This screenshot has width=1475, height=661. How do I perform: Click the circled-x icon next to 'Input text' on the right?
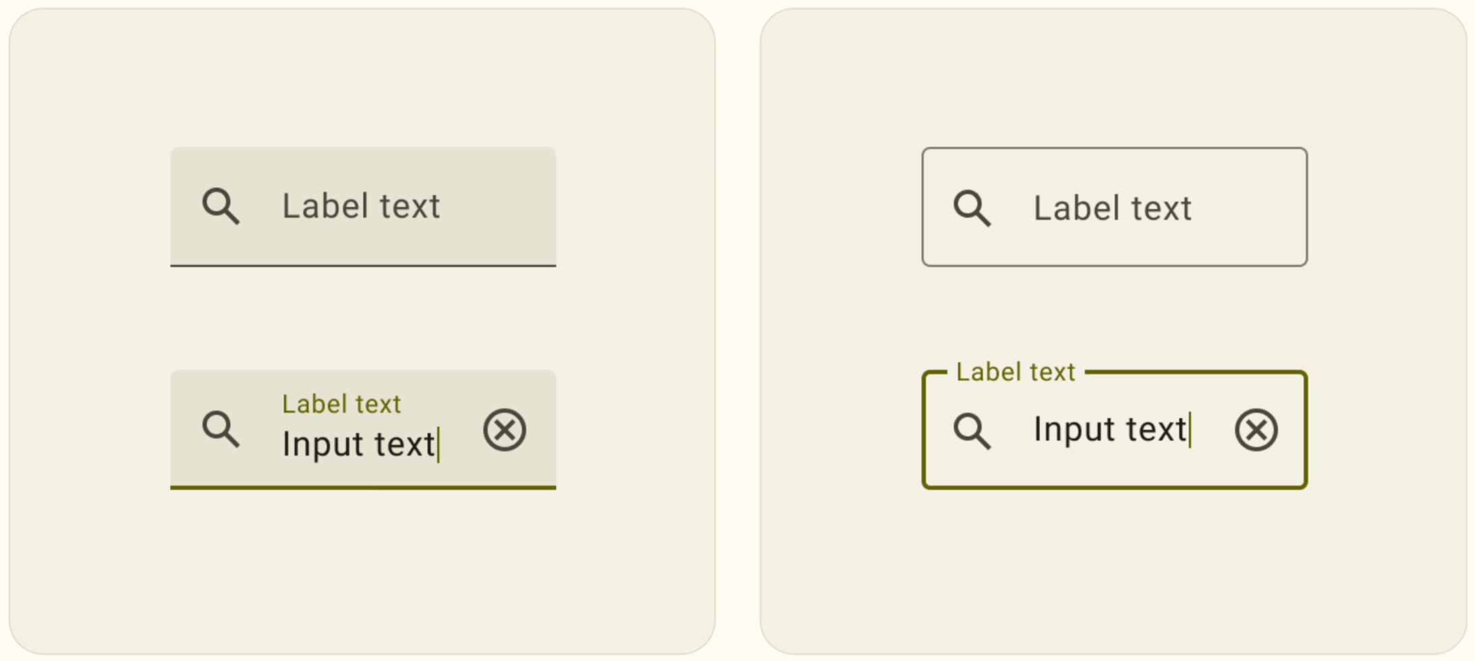point(1256,430)
